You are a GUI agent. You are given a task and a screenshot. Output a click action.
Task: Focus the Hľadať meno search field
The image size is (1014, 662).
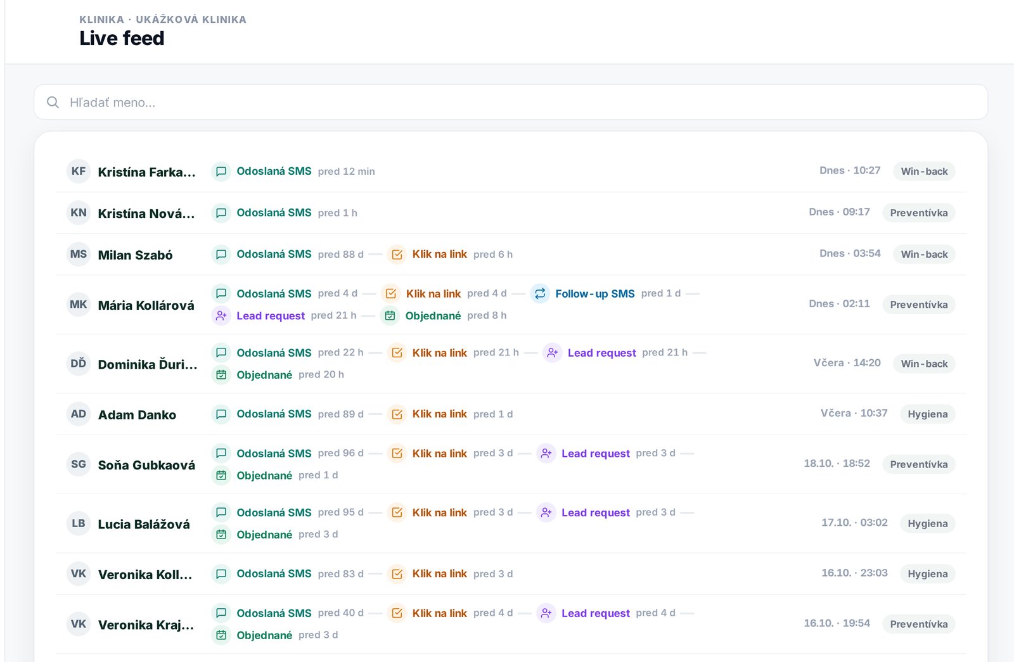tap(511, 102)
